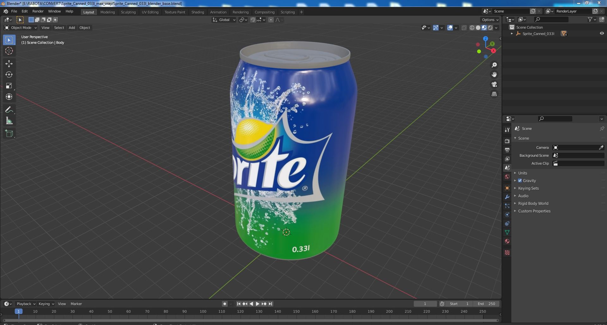The image size is (607, 325).
Task: Hide Sprite_Canned_033l with eye icon
Action: pos(602,34)
